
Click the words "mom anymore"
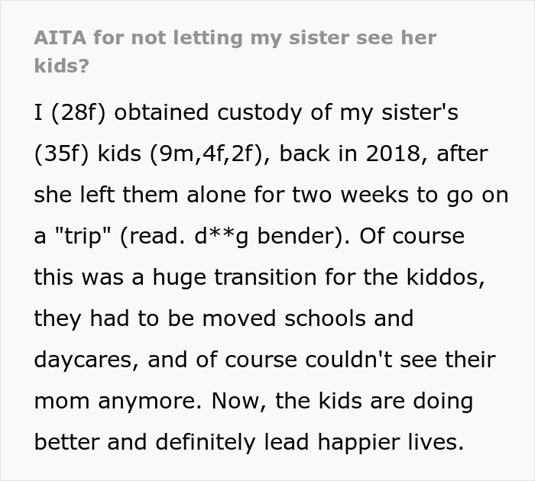coord(119,401)
